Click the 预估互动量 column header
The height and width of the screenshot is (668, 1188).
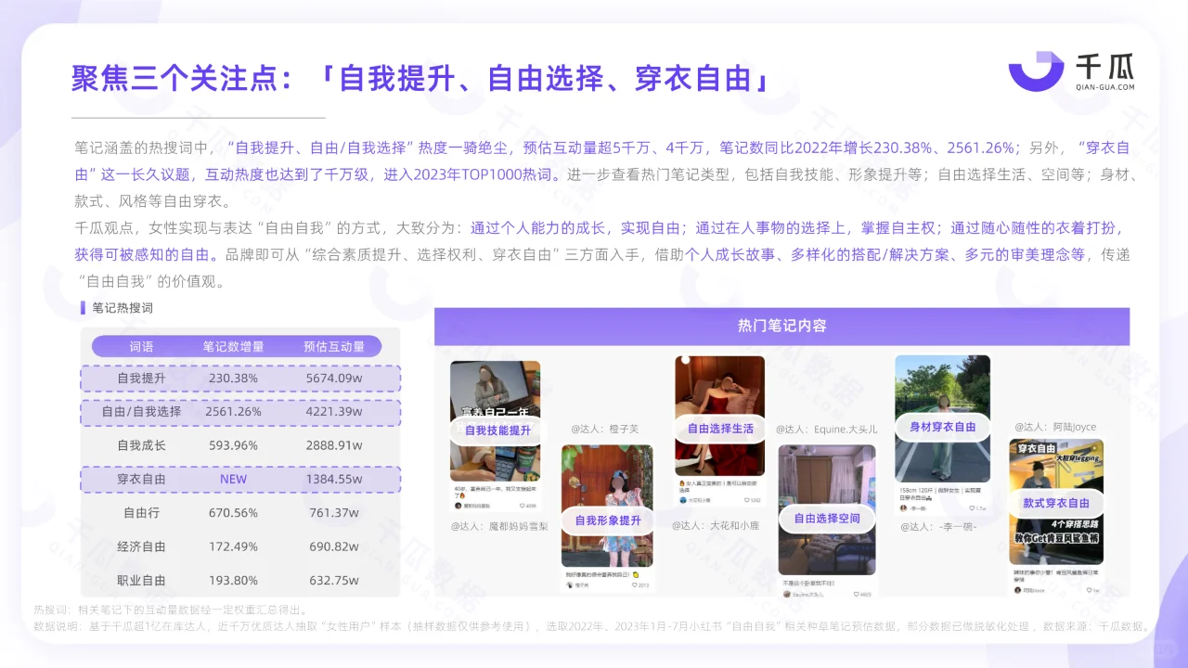point(334,345)
